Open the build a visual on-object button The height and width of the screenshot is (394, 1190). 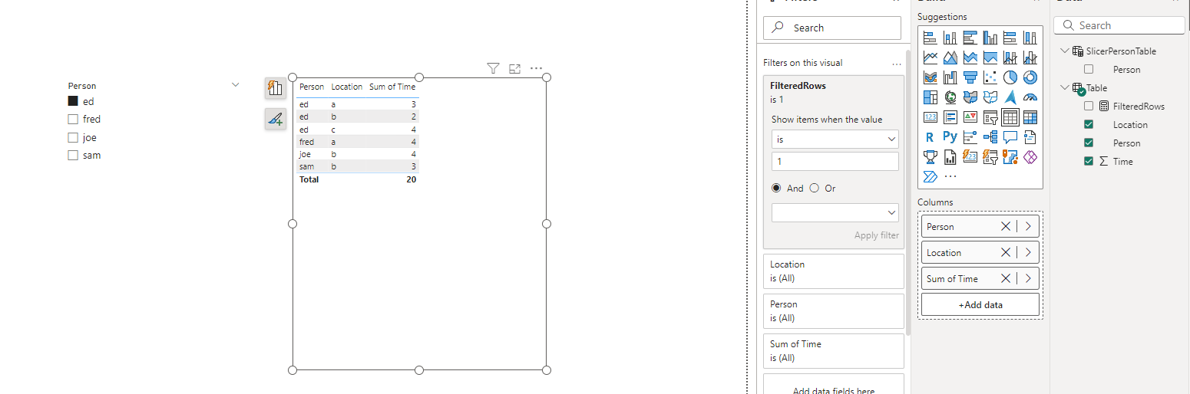coord(276,88)
